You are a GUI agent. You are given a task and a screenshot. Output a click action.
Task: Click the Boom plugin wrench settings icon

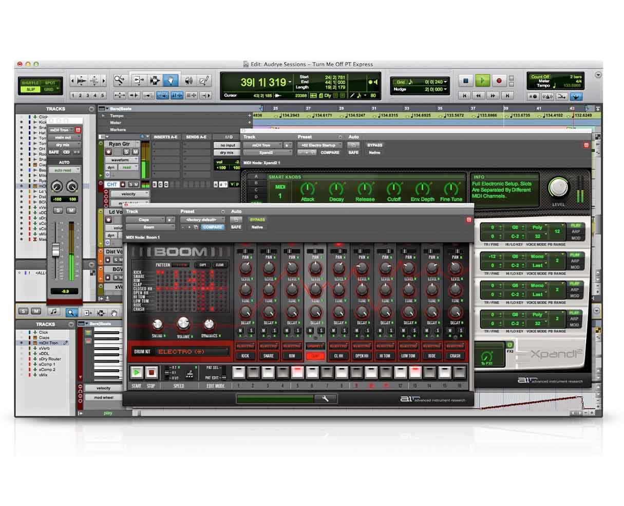[x=326, y=399]
